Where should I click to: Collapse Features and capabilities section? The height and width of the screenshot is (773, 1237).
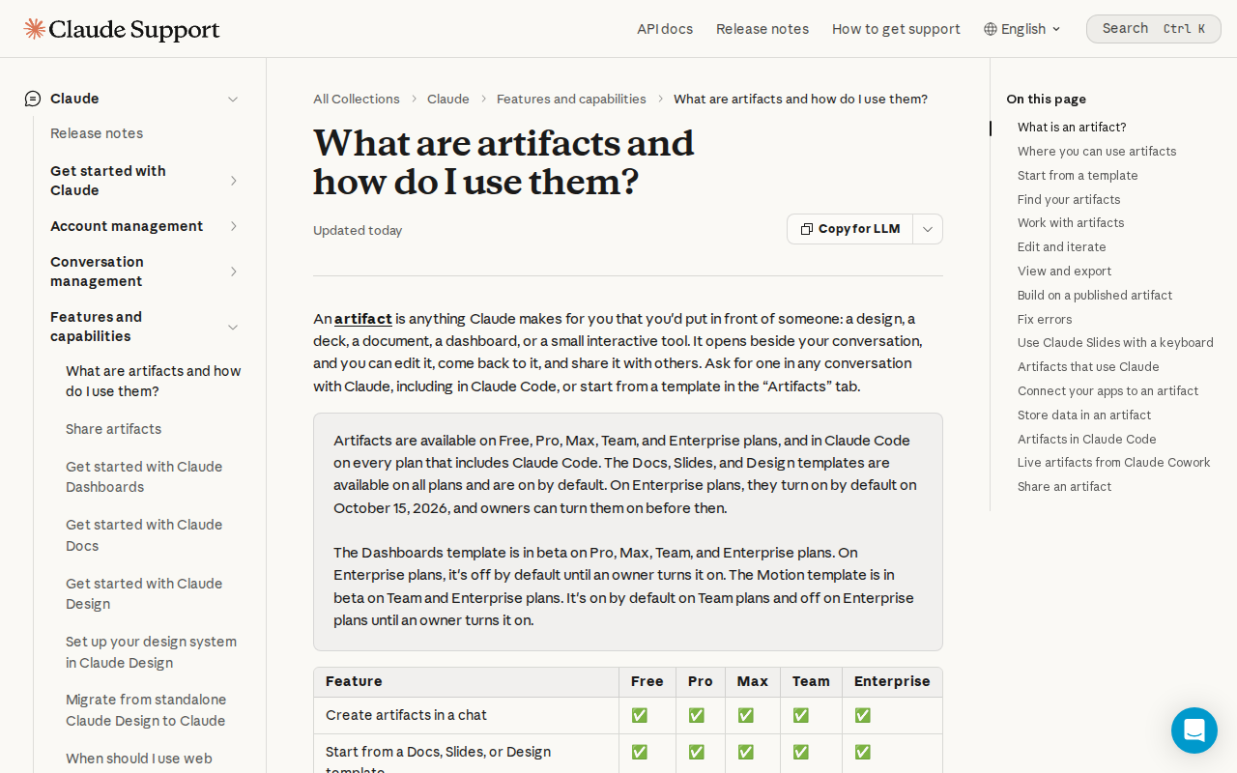(233, 327)
